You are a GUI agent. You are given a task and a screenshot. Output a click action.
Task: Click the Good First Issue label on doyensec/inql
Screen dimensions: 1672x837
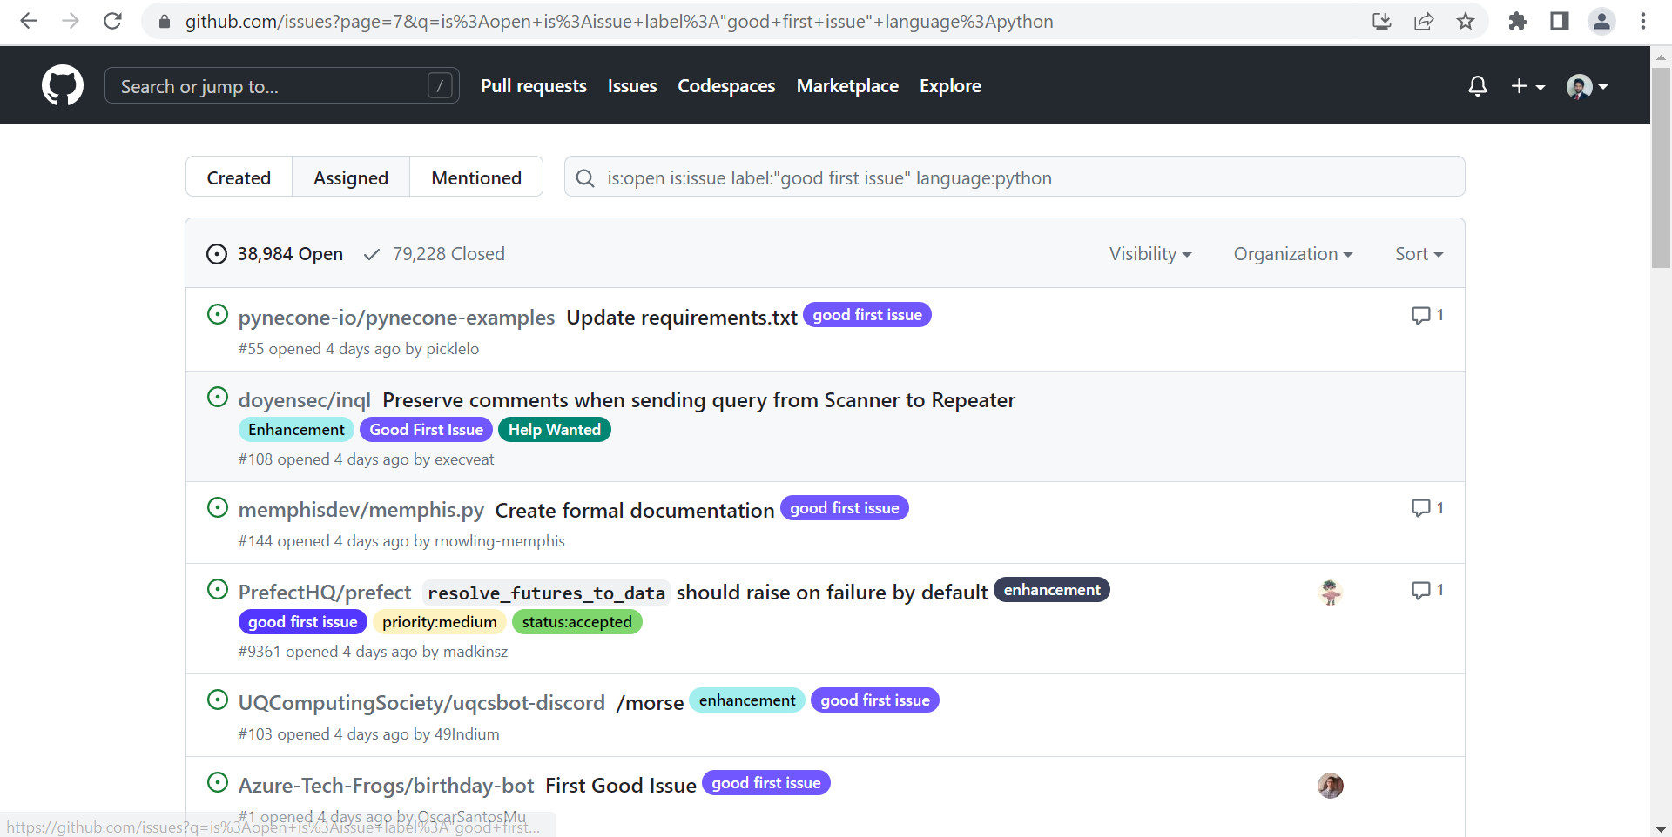click(425, 429)
